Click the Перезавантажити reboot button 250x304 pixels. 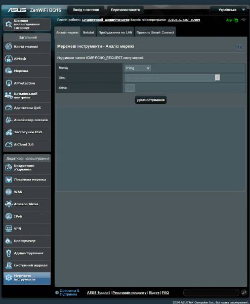126,10
